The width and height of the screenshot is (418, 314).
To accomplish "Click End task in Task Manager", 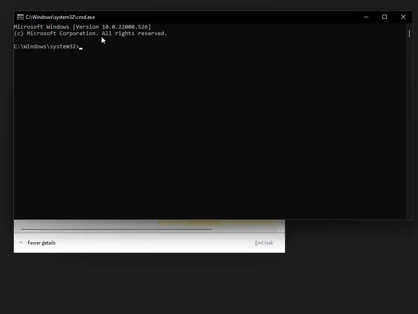I will tap(264, 243).
